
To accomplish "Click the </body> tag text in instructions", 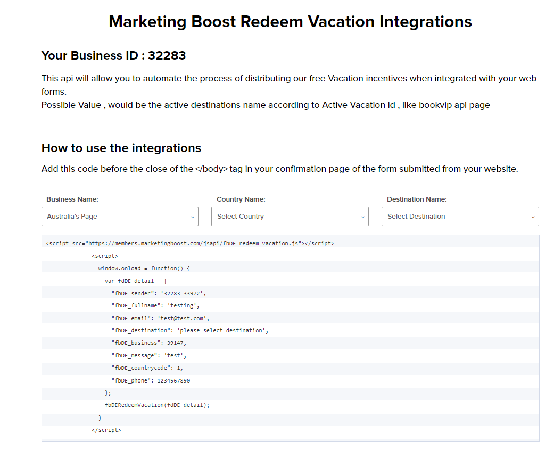I will (211, 169).
